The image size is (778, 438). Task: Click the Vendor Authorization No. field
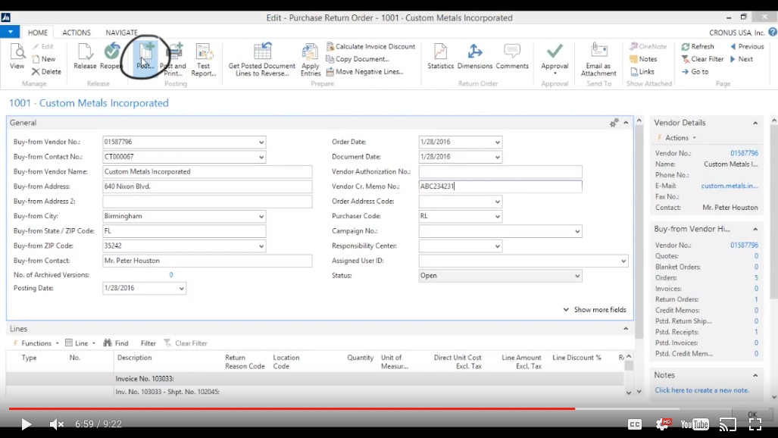click(500, 172)
